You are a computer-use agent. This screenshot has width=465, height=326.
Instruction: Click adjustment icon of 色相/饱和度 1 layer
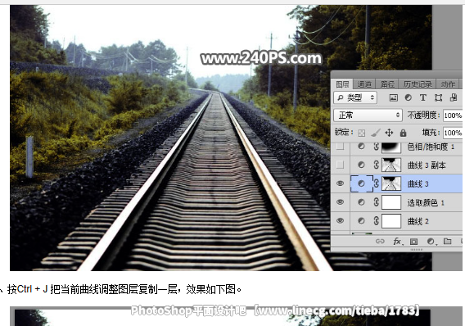pos(361,147)
